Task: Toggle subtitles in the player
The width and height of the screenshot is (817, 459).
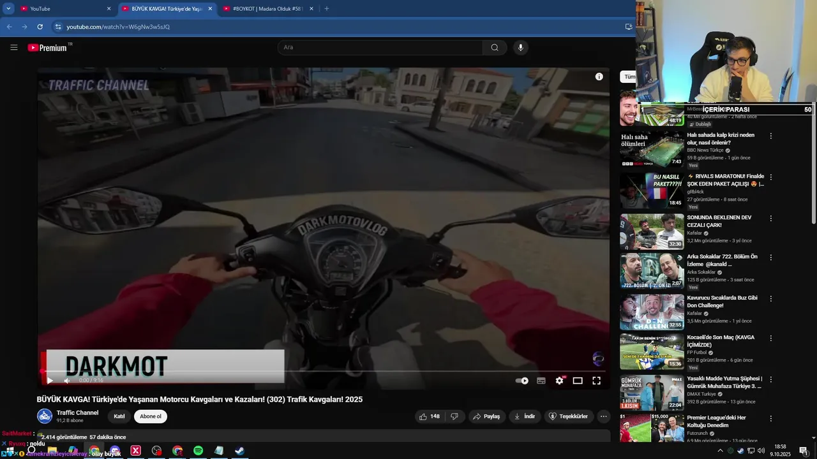Action: [541, 381]
